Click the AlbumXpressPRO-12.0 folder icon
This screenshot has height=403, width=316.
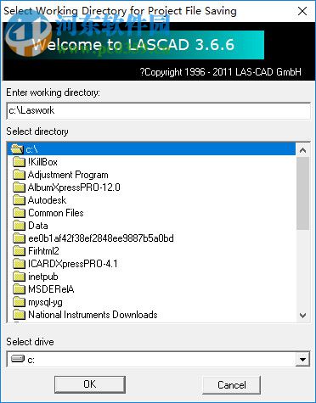click(x=19, y=188)
